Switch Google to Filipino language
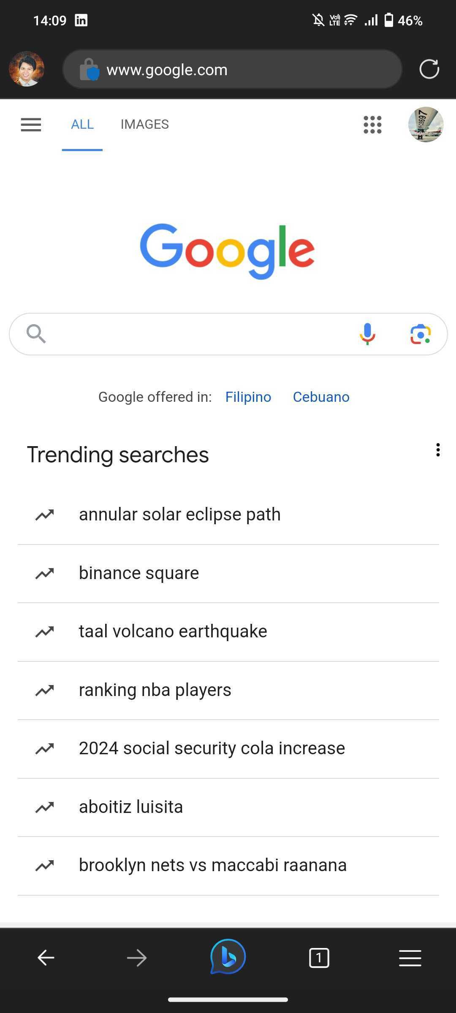456x1013 pixels. (248, 397)
